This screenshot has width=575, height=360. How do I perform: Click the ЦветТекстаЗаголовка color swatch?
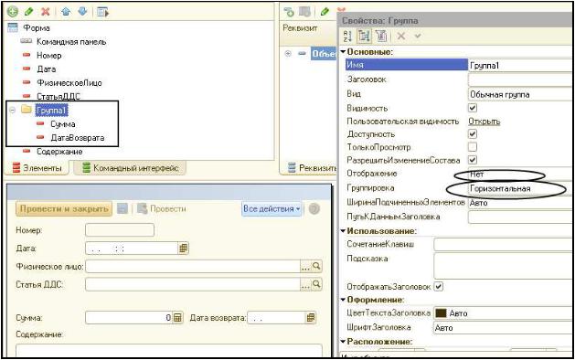[441, 313]
